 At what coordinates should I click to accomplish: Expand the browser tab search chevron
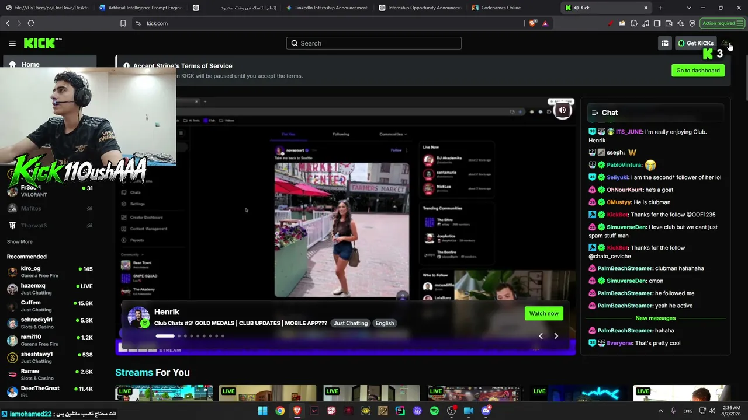pyautogui.click(x=689, y=8)
